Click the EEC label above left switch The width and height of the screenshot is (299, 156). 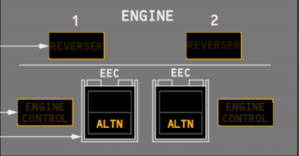coord(110,73)
